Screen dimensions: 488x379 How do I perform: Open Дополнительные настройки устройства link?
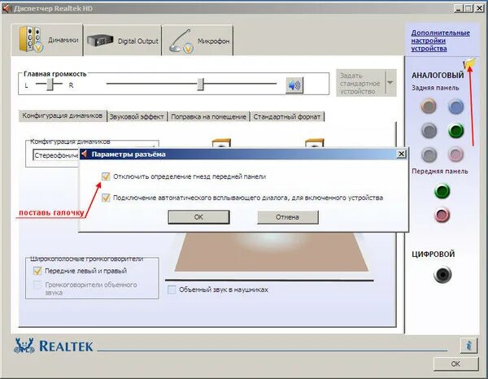click(x=440, y=41)
